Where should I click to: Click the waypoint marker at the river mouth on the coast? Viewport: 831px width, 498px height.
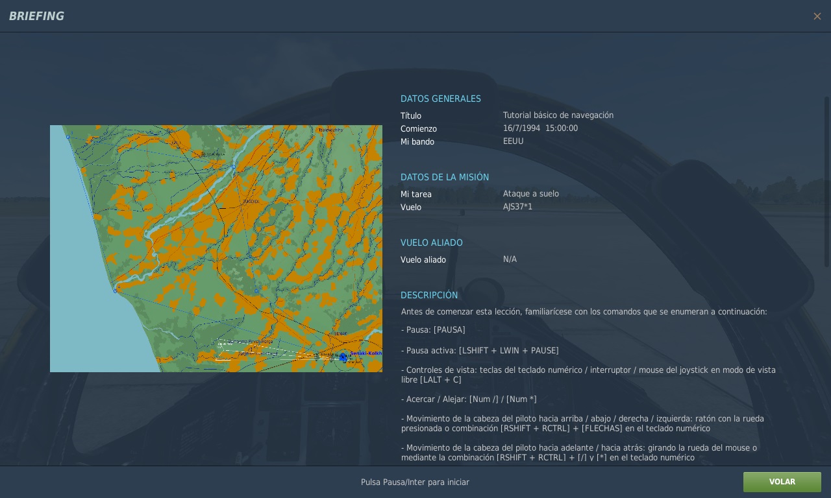pyautogui.click(x=116, y=290)
